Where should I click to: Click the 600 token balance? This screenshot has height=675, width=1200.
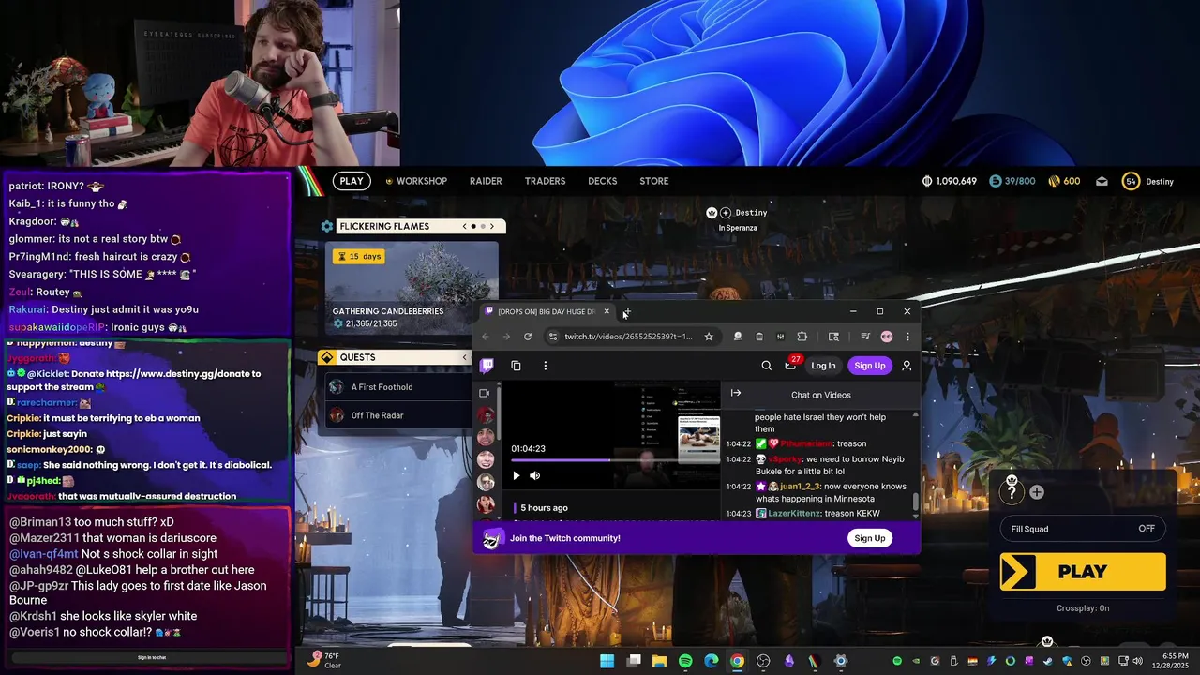[x=1064, y=181]
